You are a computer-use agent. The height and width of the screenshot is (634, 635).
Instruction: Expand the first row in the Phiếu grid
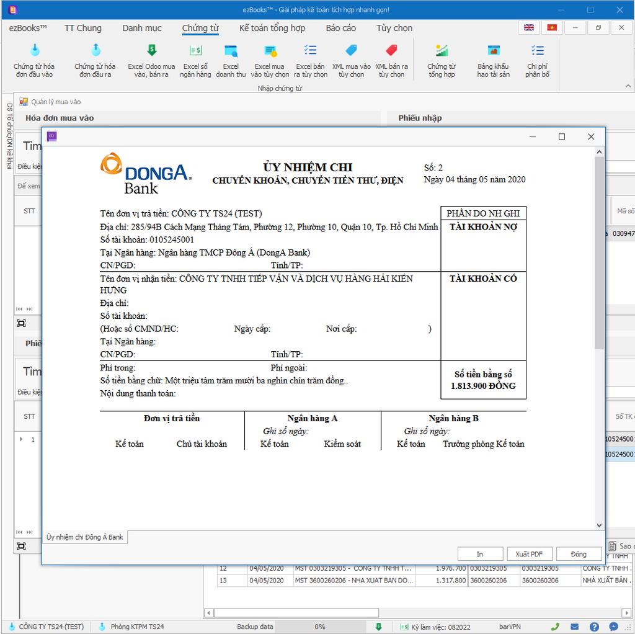tap(20, 439)
